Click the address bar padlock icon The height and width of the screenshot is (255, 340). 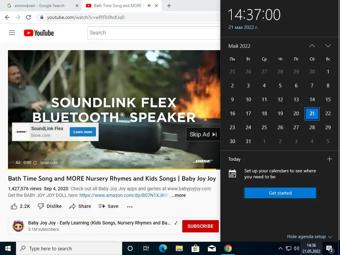[x=42, y=17]
